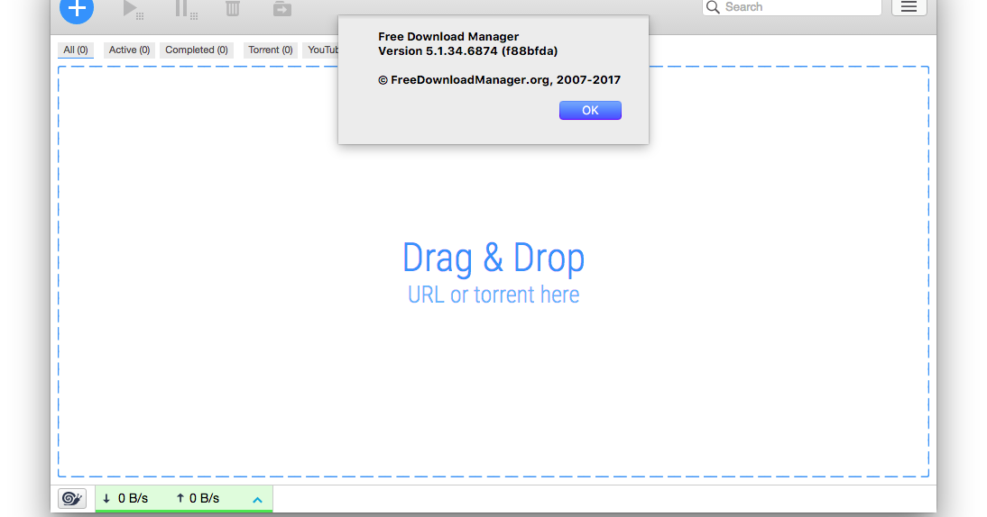Show the Torrent (0) tab
Screen dimensions: 987x517
pos(270,50)
